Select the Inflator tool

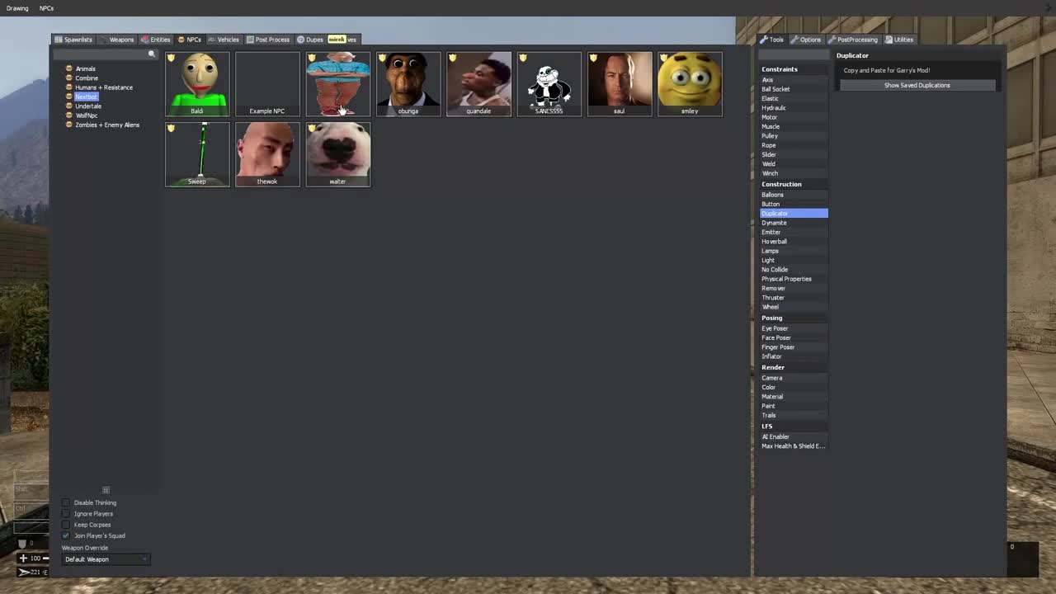(x=793, y=356)
